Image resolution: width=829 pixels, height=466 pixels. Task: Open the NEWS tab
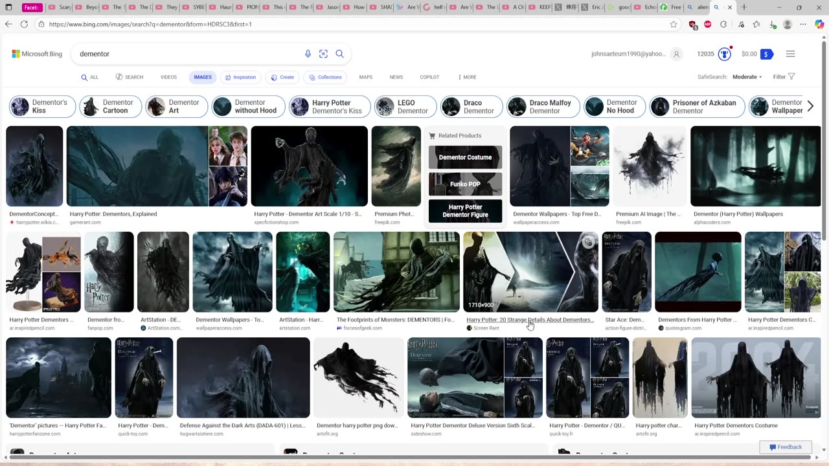(396, 77)
